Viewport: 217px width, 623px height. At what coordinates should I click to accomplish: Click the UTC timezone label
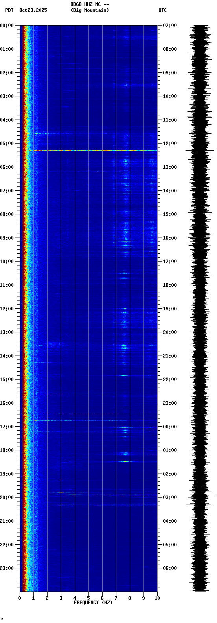[163, 10]
